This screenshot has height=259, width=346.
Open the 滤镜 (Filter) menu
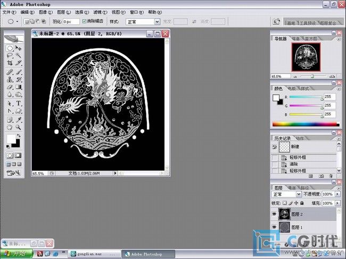tap(100, 12)
